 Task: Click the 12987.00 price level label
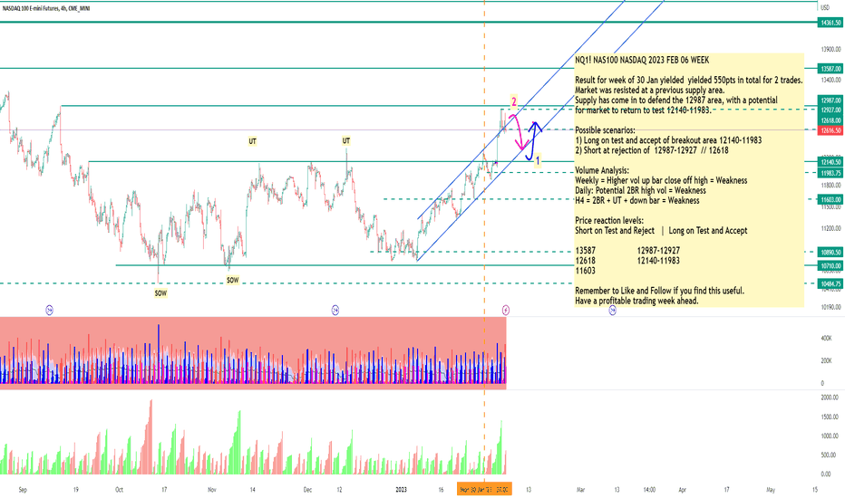point(830,101)
